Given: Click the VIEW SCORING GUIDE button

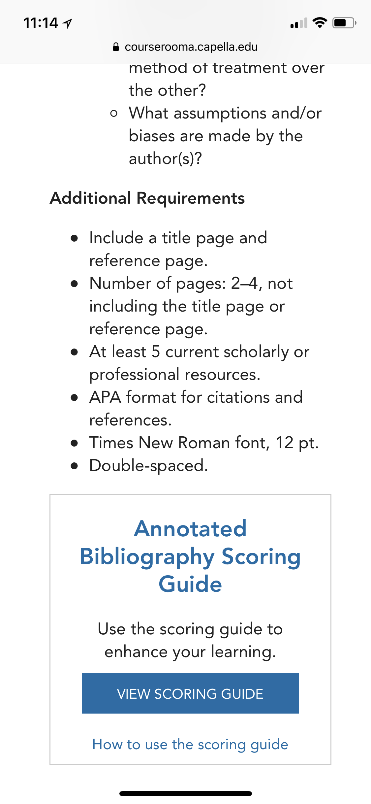Looking at the screenshot, I should [190, 693].
